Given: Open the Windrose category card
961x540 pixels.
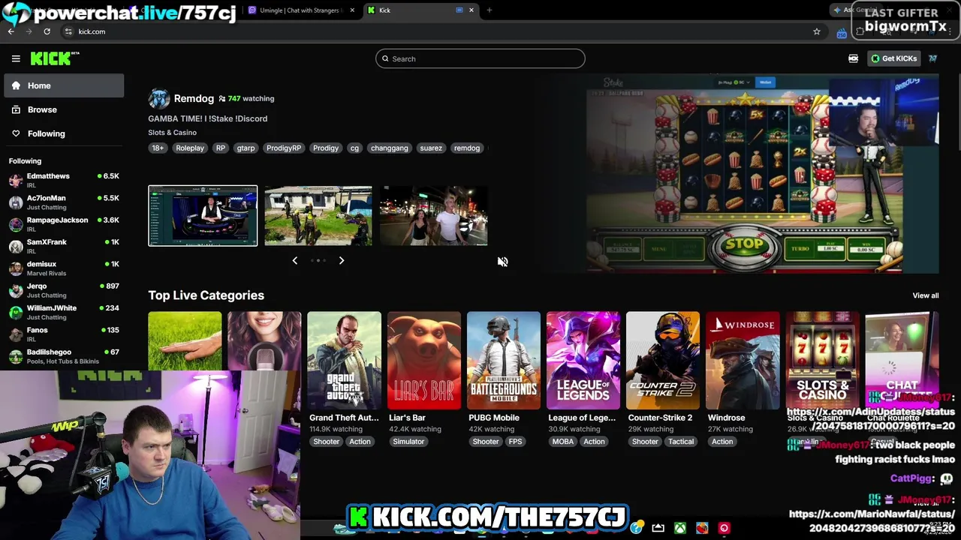Looking at the screenshot, I should [742, 361].
